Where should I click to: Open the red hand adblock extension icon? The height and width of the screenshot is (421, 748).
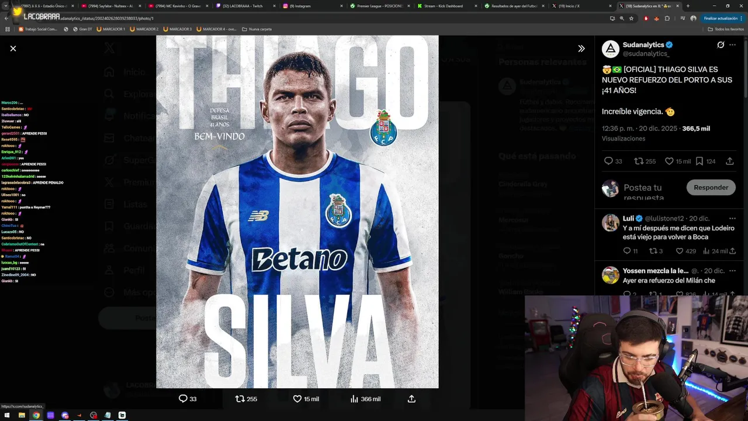(646, 18)
